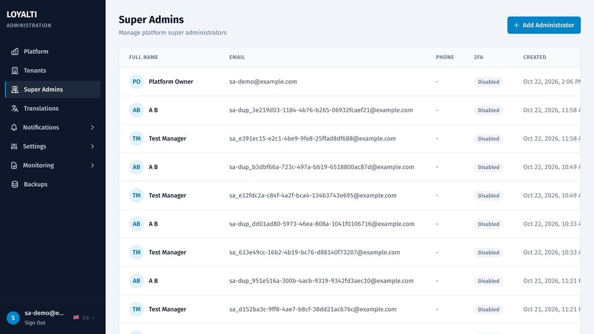Click Disabled badge in sa_d152ba3c row

(488, 309)
